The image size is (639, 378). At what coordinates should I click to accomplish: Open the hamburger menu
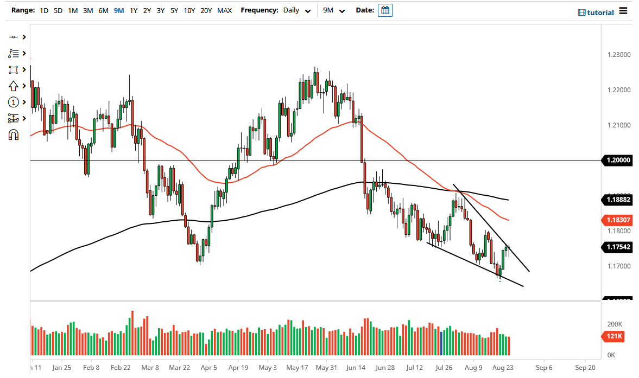click(x=623, y=11)
